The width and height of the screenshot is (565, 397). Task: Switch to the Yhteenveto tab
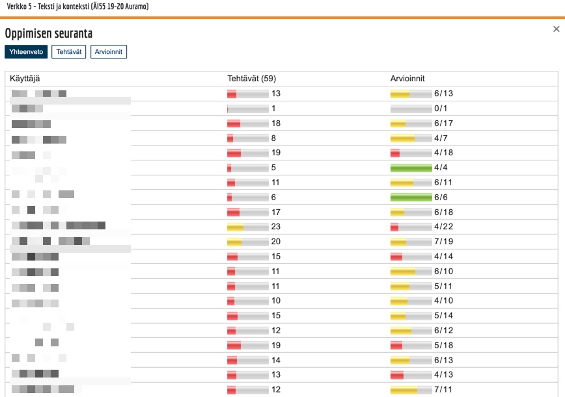click(x=26, y=52)
